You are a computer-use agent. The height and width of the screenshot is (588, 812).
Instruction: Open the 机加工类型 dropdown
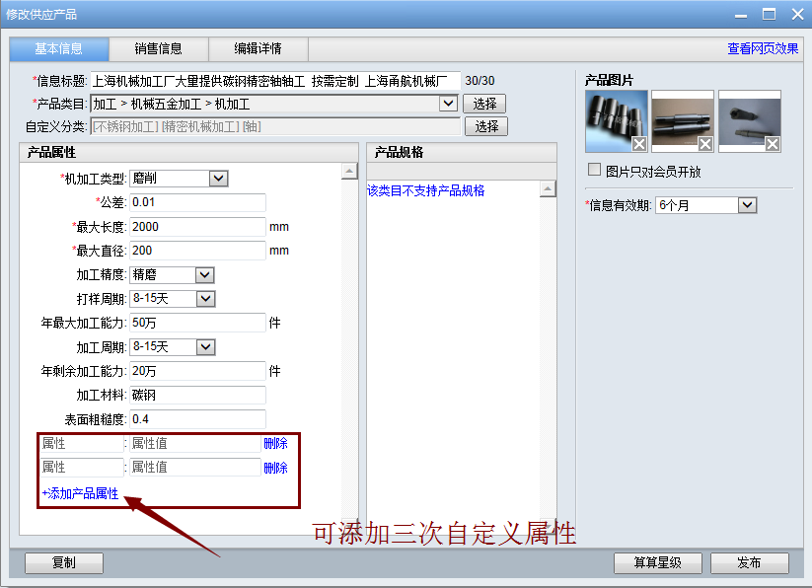219,179
